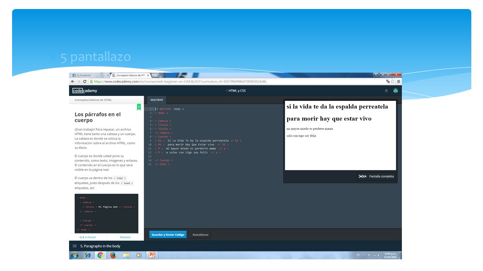Launch Internet Explorer from taskbar
This screenshot has width=483, height=271.
[x=88, y=255]
